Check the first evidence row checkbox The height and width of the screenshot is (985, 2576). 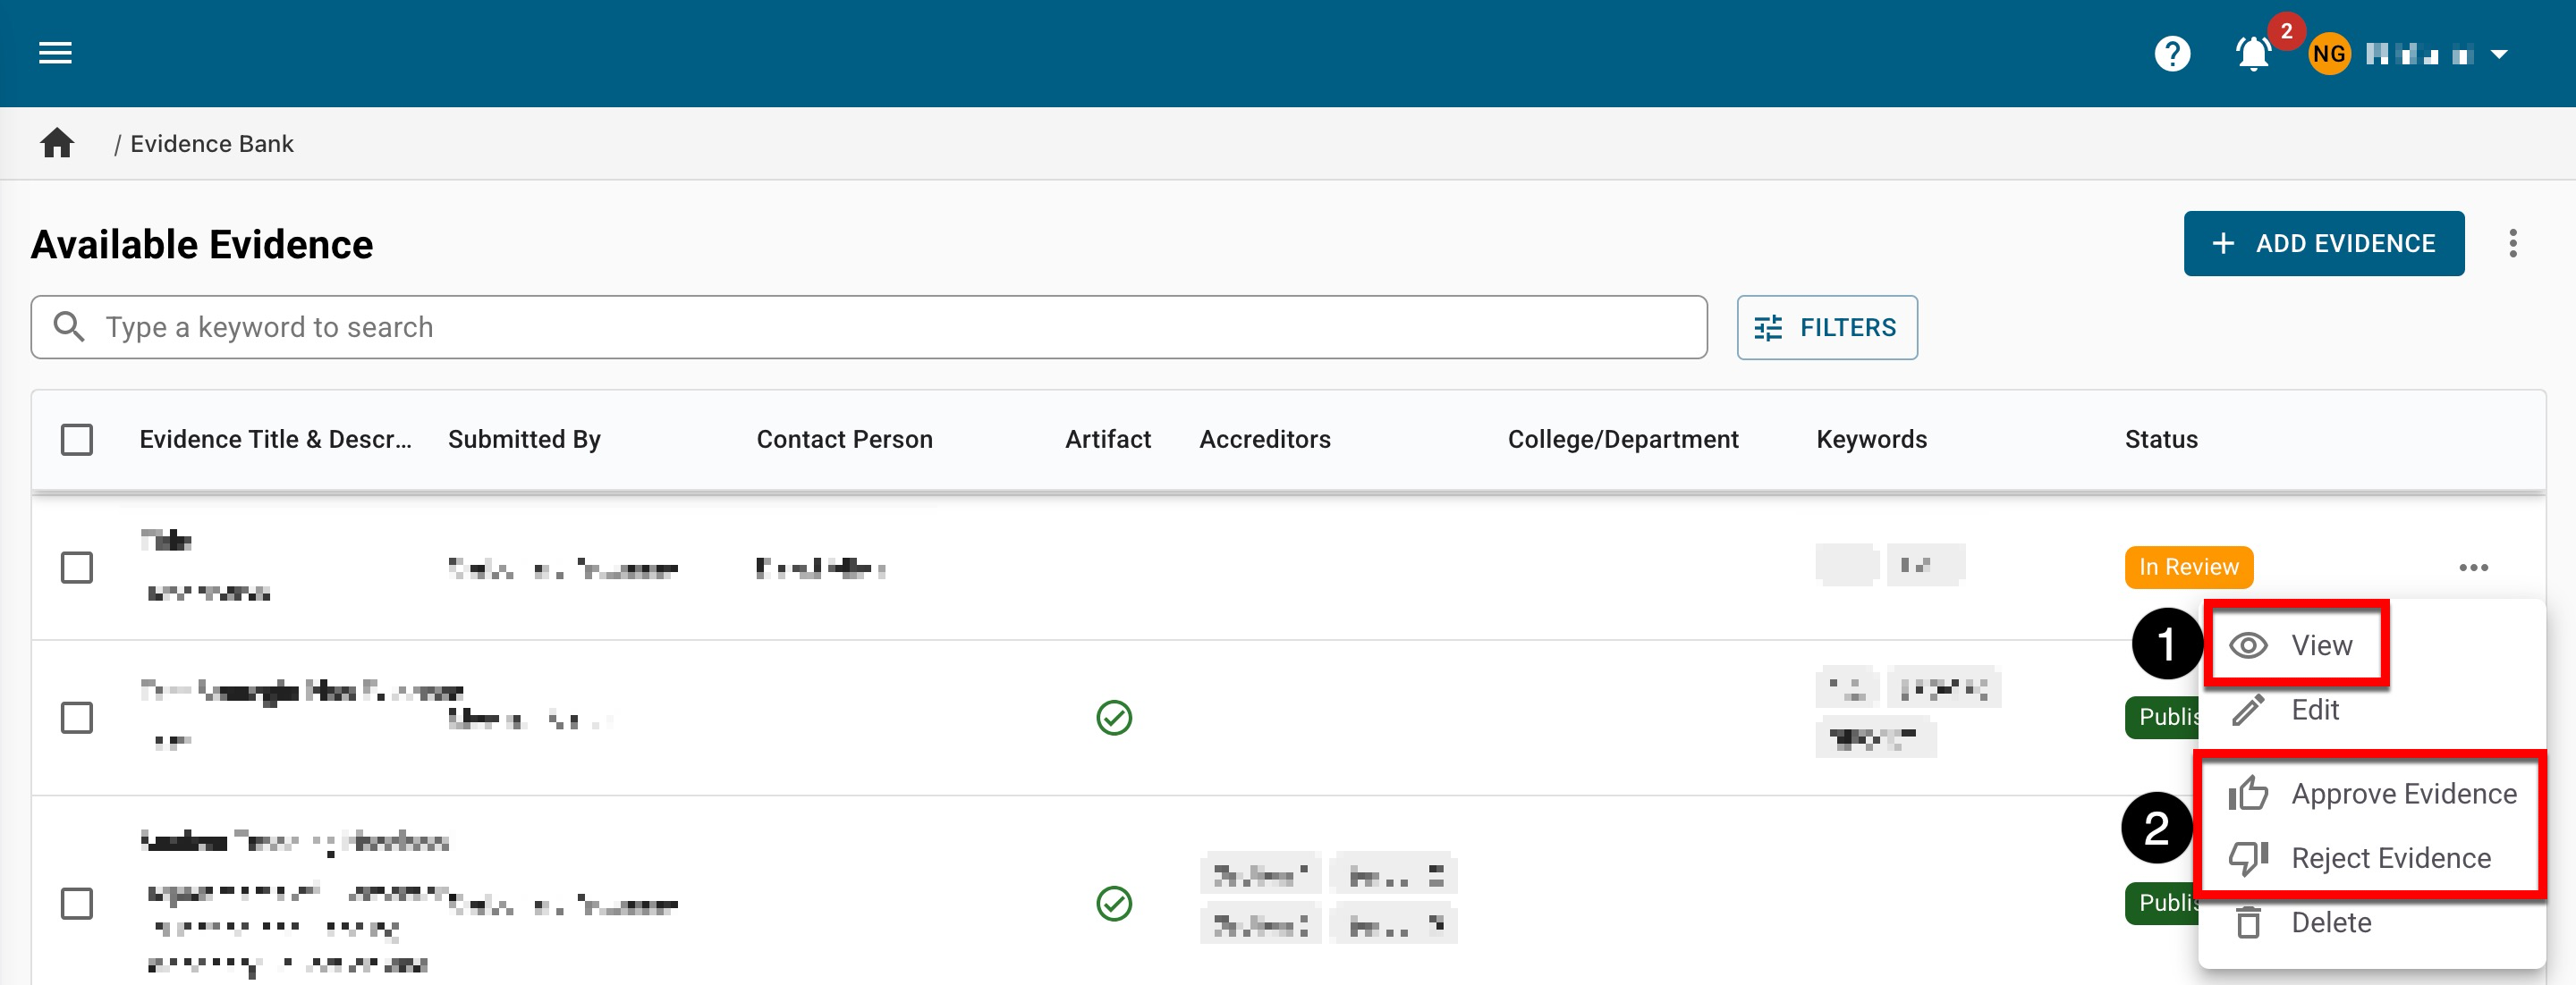coord(77,568)
